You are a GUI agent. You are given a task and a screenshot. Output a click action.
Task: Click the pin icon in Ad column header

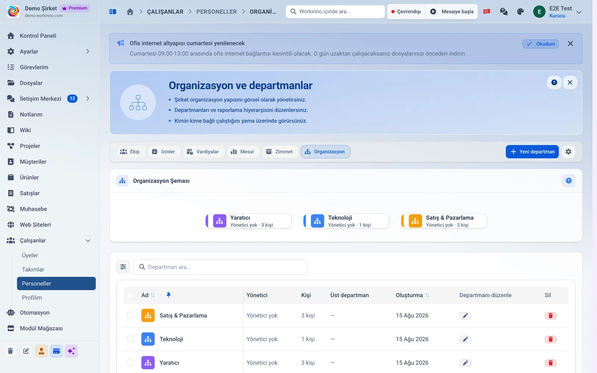point(169,295)
